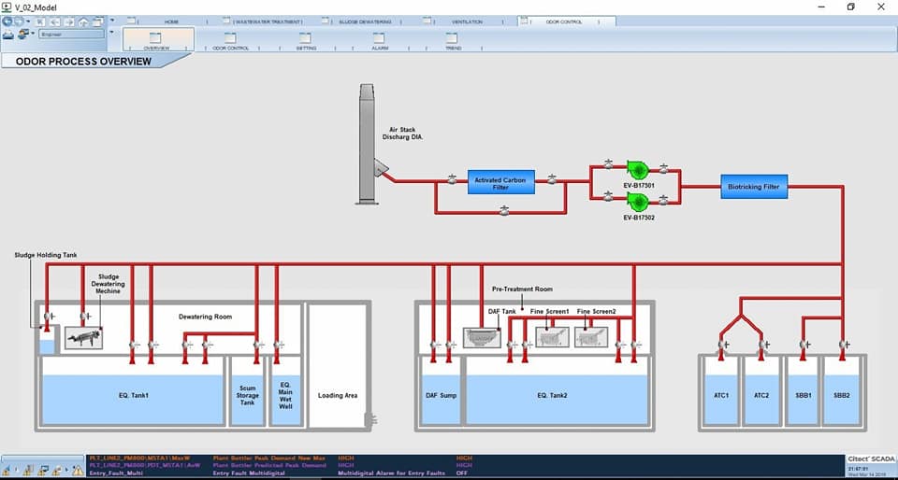Click the EV-B17501 exhaust fan

point(636,169)
